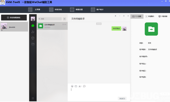170x102 pixels.
Task: Open the hamburger menu at sidebar bottom
Action: tap(33, 98)
